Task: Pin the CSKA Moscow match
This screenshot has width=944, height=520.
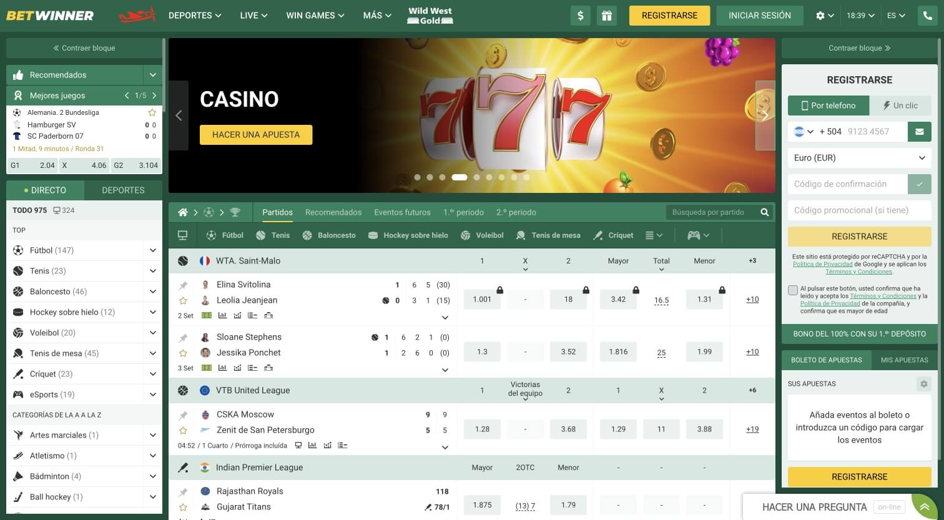Action: point(183,415)
